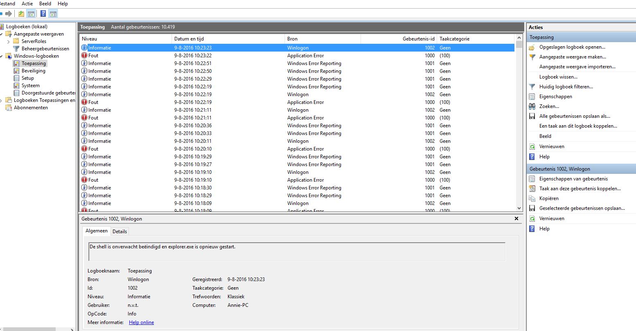Screen dimensions: 636x331
Task: Close the event preview pane
Action: click(516, 219)
